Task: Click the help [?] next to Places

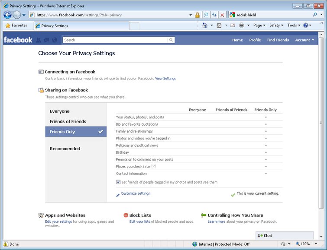Action: coord(153,166)
